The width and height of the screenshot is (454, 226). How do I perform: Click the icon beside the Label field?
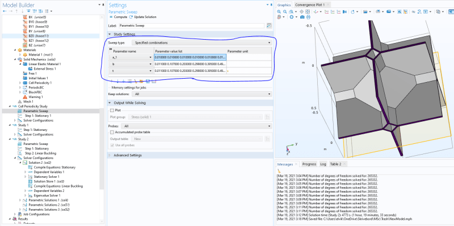coord(269,25)
